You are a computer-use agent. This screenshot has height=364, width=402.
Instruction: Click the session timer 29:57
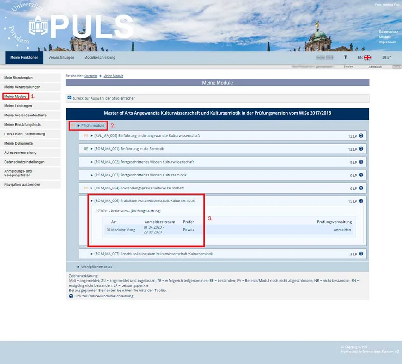387,58
